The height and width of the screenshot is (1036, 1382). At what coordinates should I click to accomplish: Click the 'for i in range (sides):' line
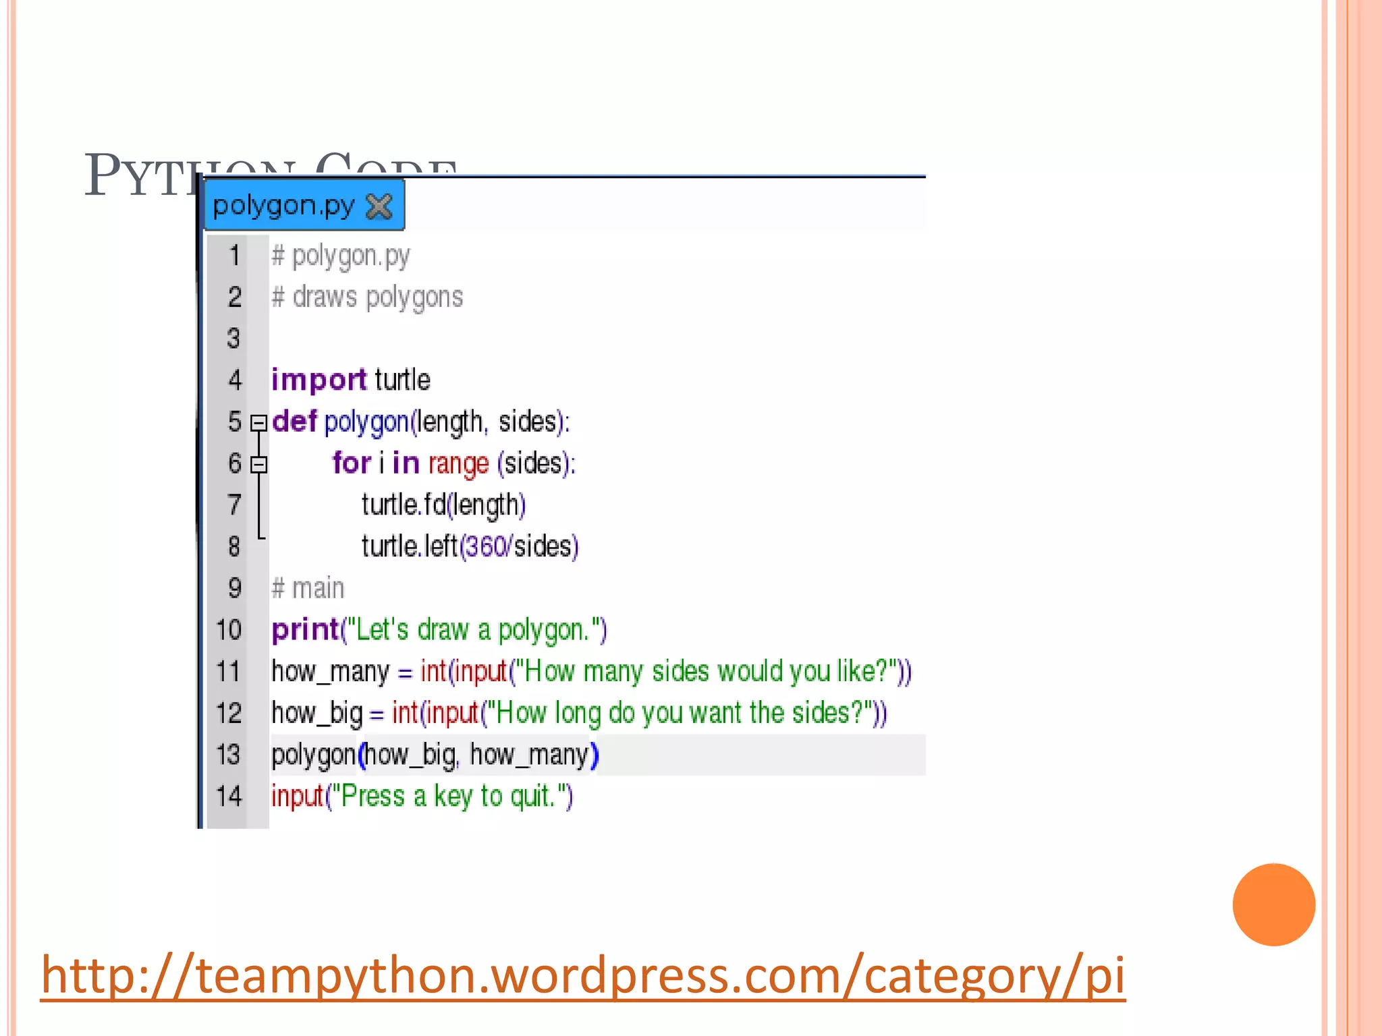[454, 464]
